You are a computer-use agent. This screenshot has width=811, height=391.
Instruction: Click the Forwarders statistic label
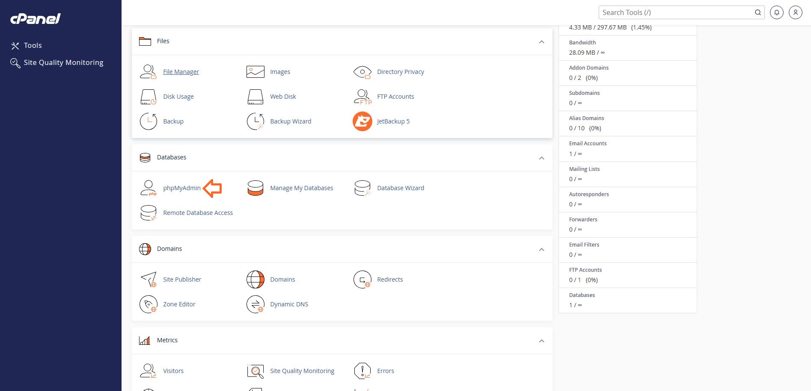click(x=583, y=219)
